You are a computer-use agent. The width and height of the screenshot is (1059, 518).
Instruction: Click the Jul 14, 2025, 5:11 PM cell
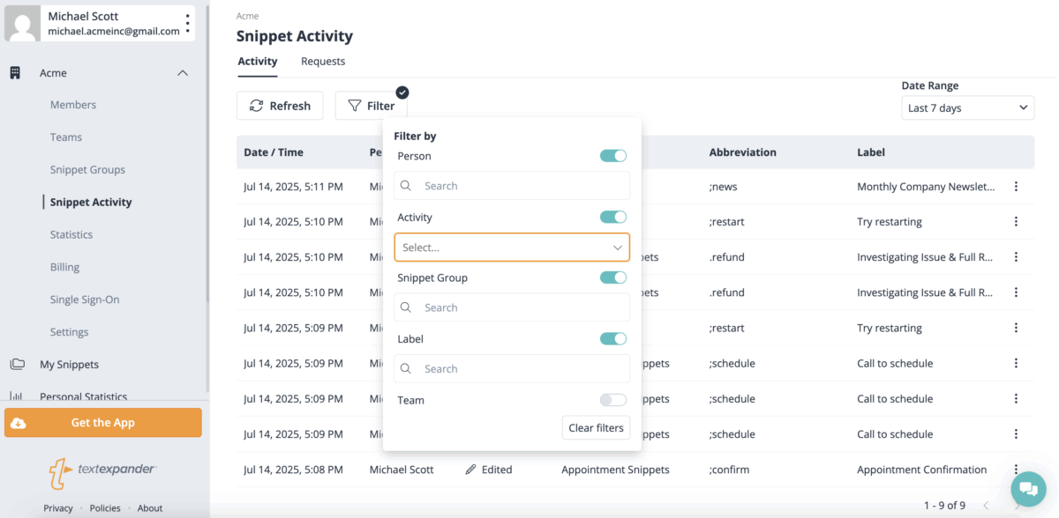coord(294,187)
